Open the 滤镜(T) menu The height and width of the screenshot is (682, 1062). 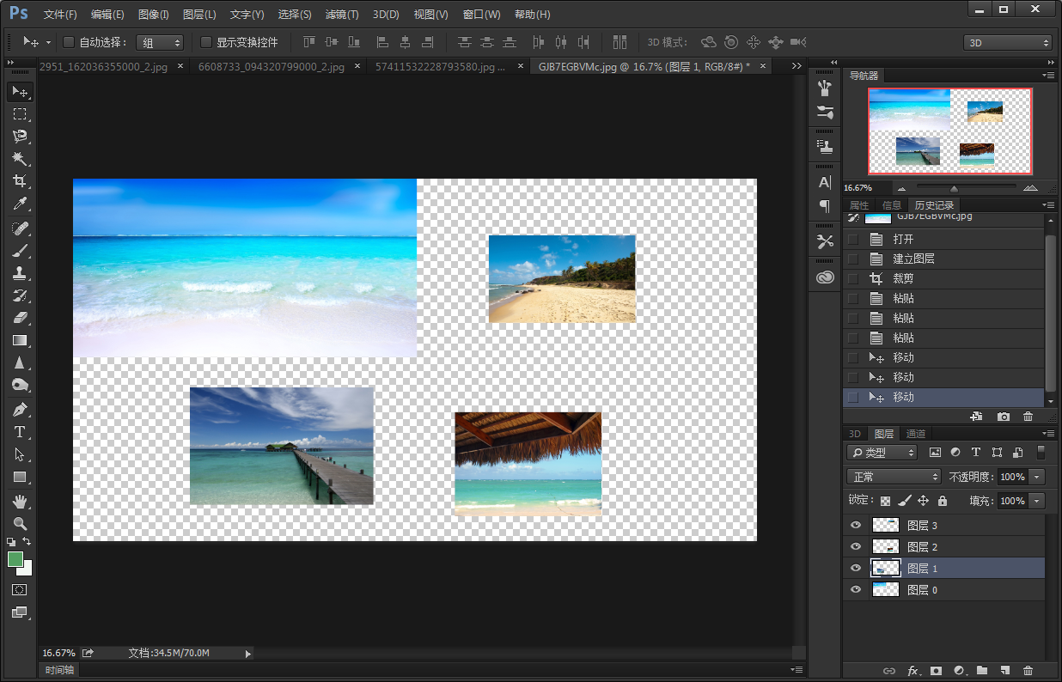[342, 15]
